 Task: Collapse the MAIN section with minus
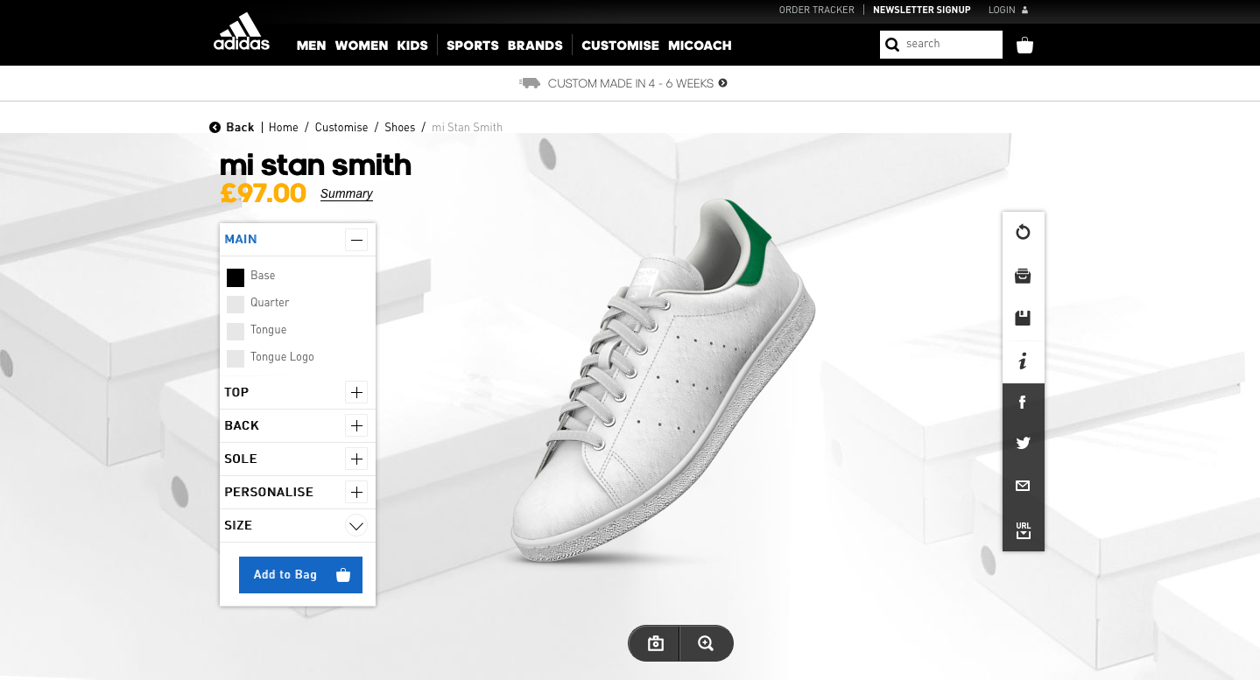[x=356, y=240]
